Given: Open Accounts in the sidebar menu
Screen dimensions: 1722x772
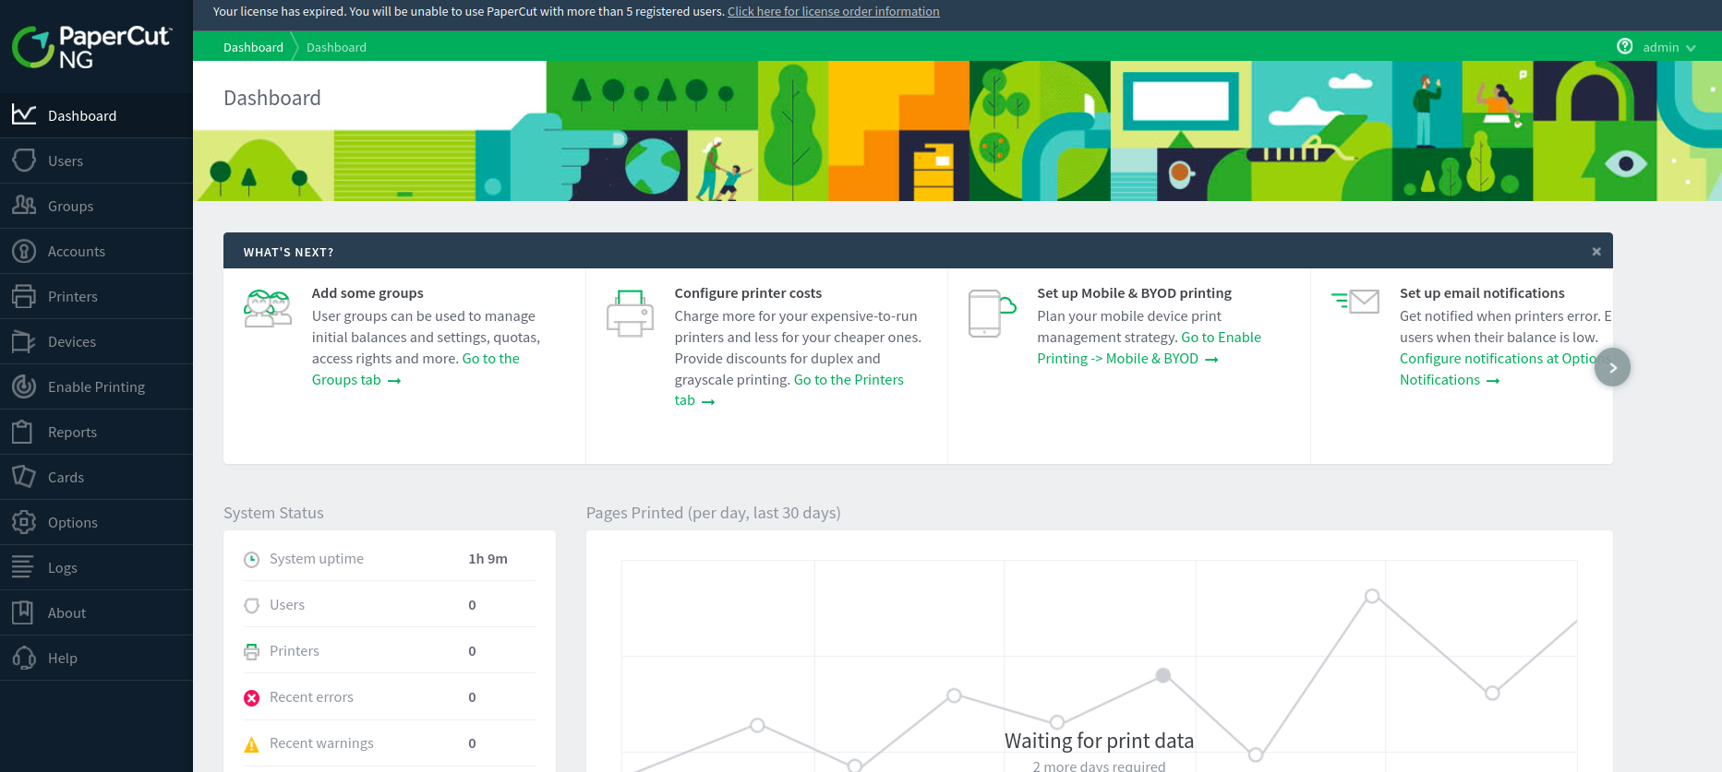Looking at the screenshot, I should (96, 251).
